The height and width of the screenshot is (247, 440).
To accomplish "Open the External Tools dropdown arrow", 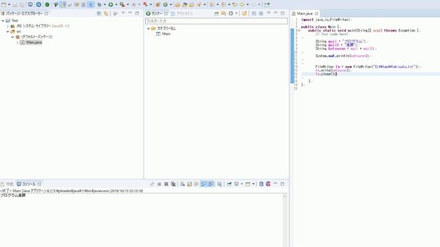I will [128, 5].
